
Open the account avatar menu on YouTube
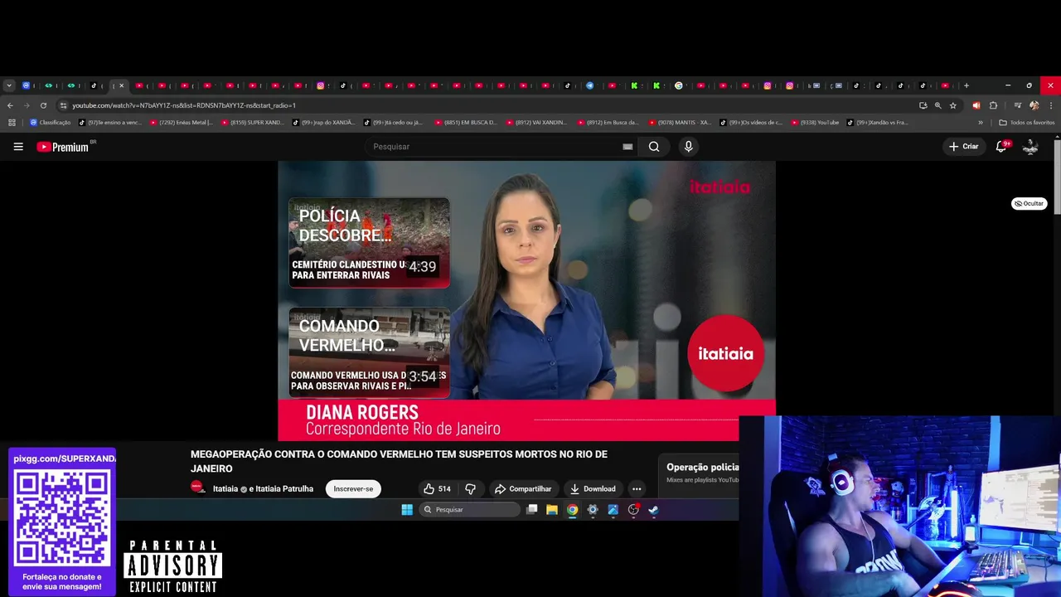click(x=1030, y=147)
